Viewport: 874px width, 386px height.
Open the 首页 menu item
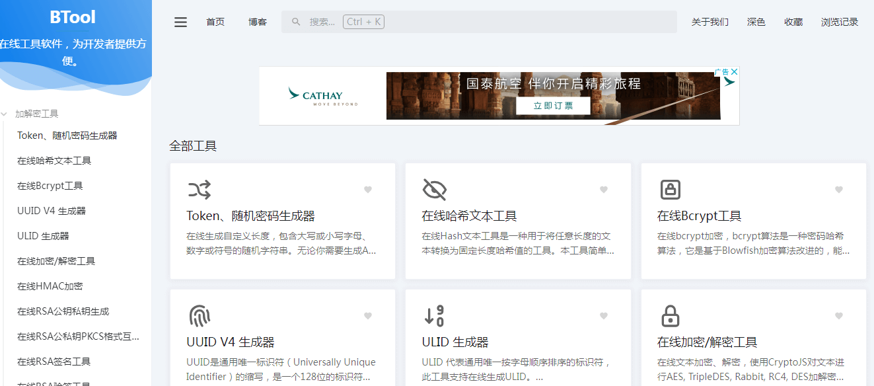[215, 21]
